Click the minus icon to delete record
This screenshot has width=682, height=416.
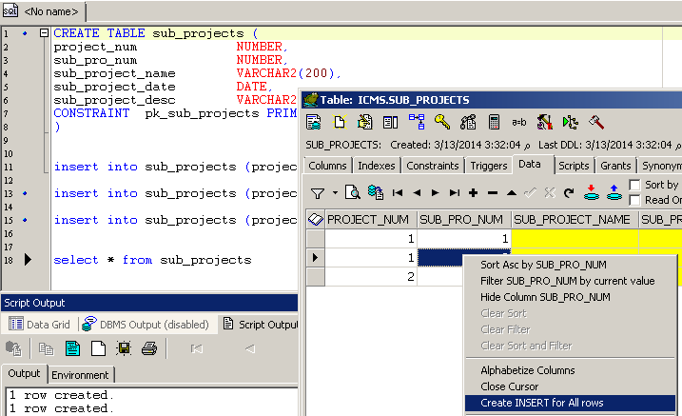[492, 193]
